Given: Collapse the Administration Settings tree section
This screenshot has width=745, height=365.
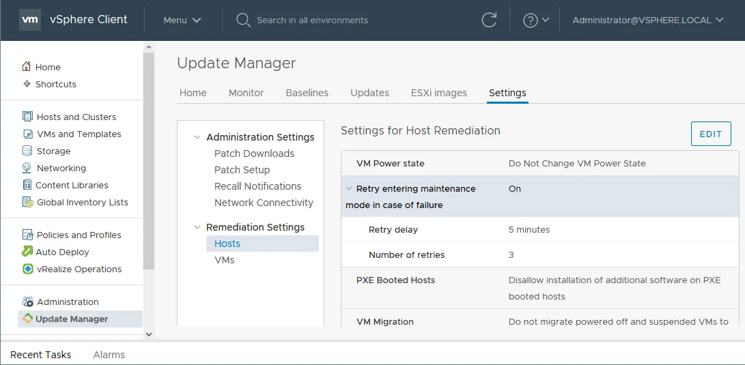Looking at the screenshot, I should (197, 137).
